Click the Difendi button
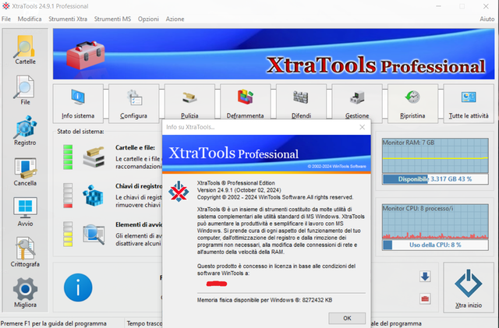 click(301, 102)
